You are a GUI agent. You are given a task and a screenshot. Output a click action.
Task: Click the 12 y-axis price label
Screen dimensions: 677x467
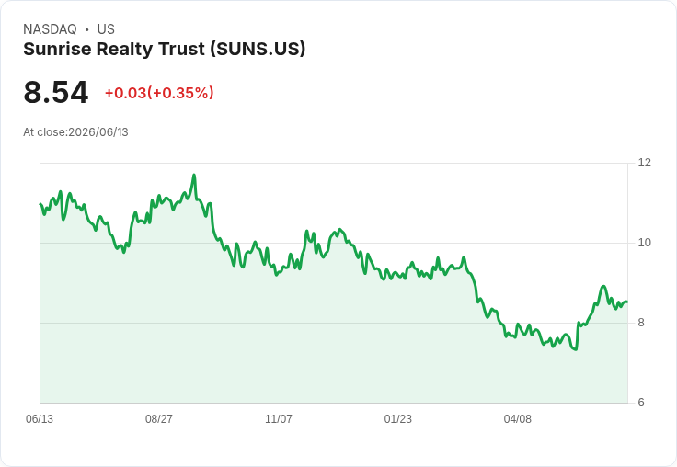click(x=644, y=163)
